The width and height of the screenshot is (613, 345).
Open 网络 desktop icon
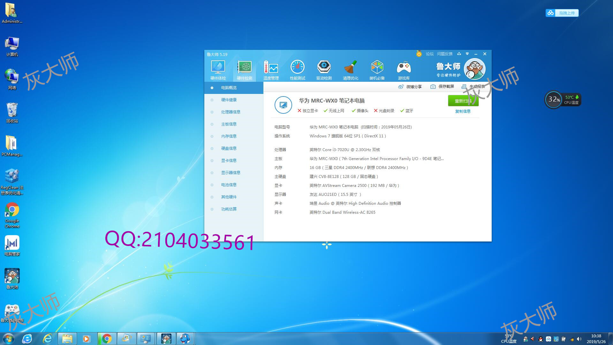[x=12, y=79]
